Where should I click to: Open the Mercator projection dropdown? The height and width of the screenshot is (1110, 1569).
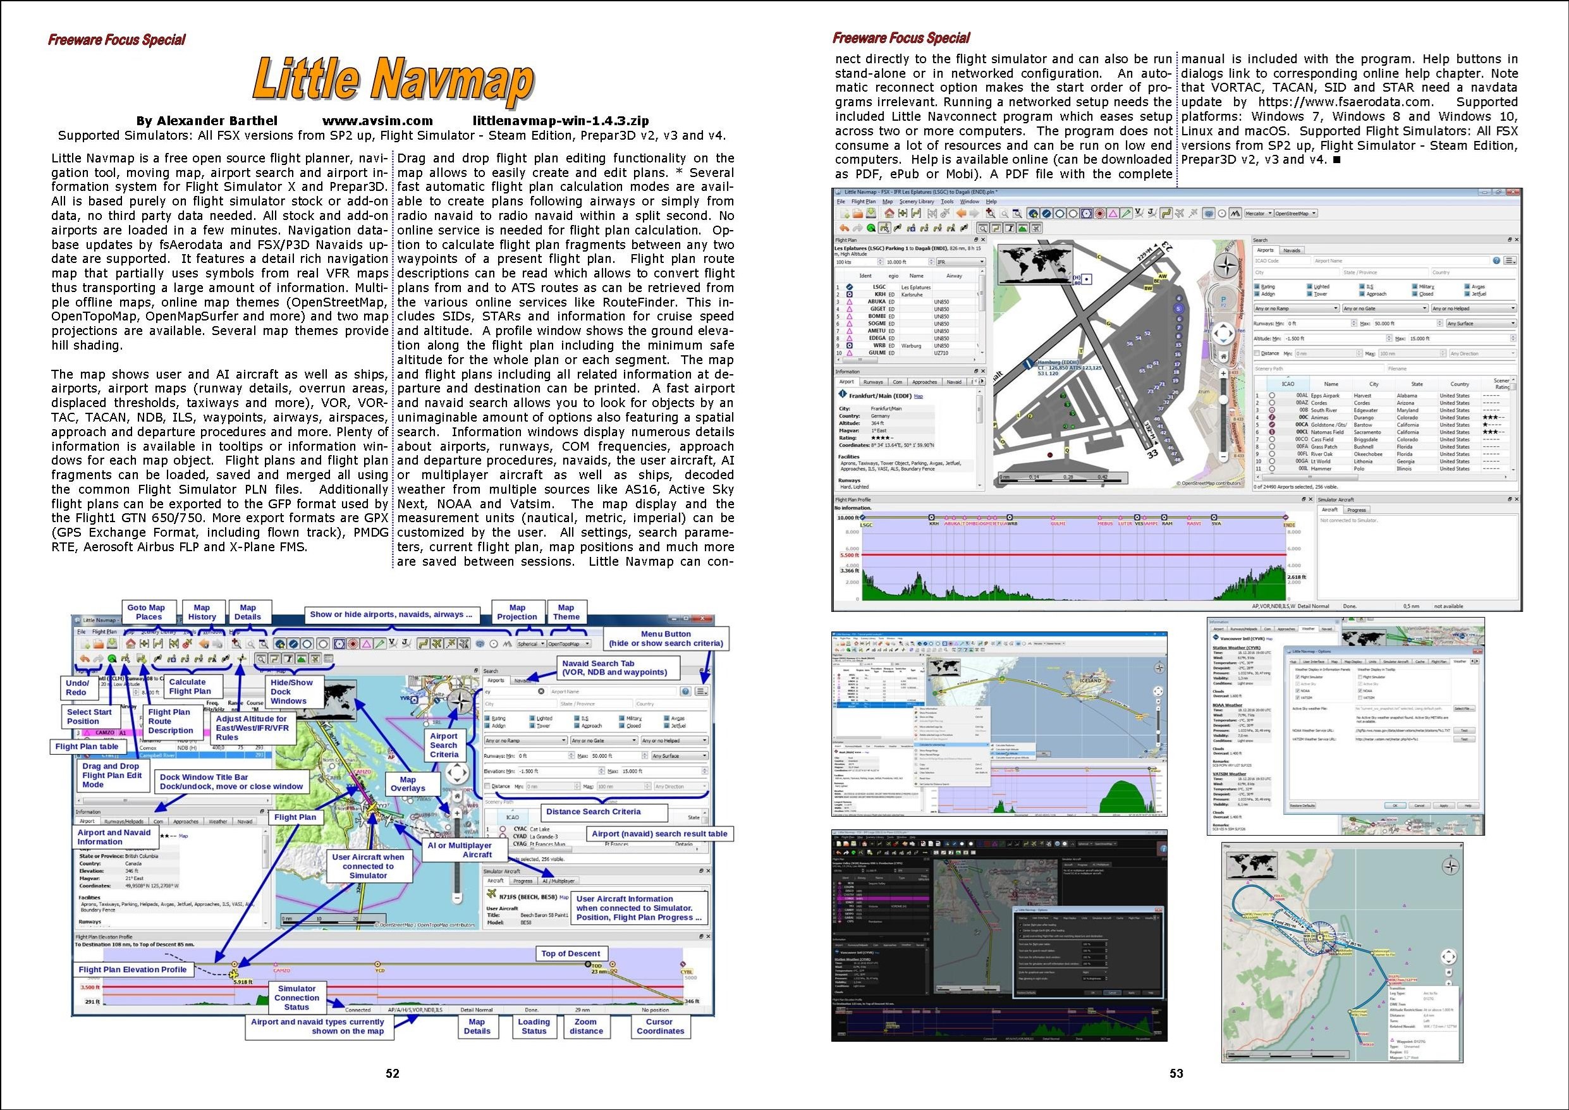(x=1259, y=213)
